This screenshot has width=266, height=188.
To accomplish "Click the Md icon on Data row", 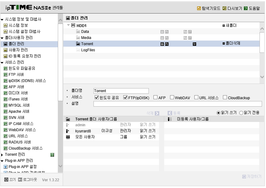I will (x=185, y=32).
